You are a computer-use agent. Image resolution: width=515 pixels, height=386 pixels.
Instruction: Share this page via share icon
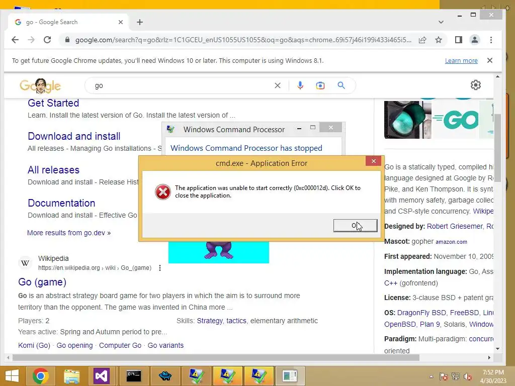422,40
